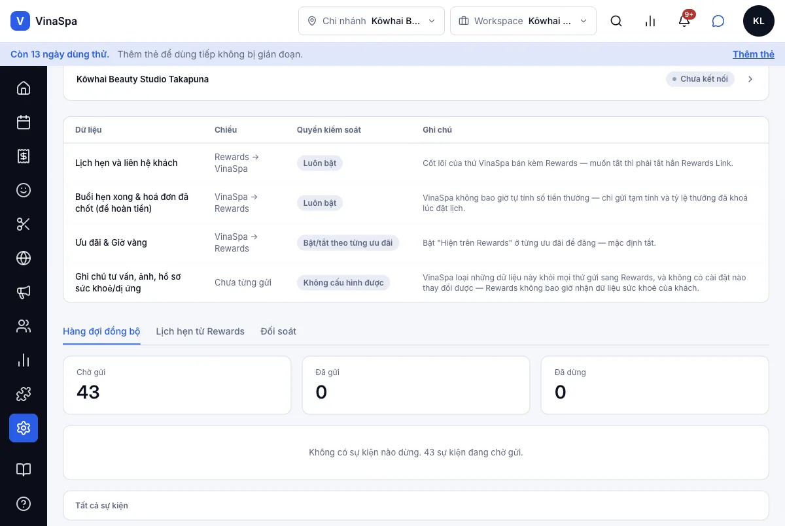785x526 pixels.
Task: Open the help question mark icon
Action: pyautogui.click(x=24, y=504)
